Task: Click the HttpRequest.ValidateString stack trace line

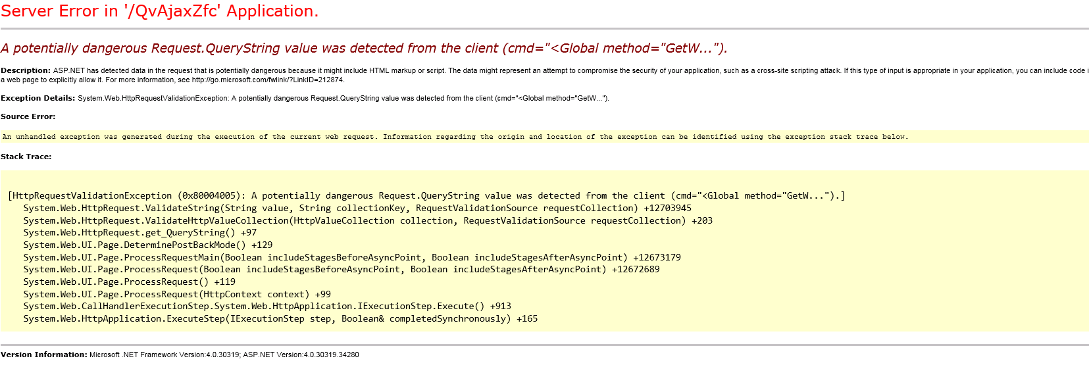Action: click(x=357, y=208)
